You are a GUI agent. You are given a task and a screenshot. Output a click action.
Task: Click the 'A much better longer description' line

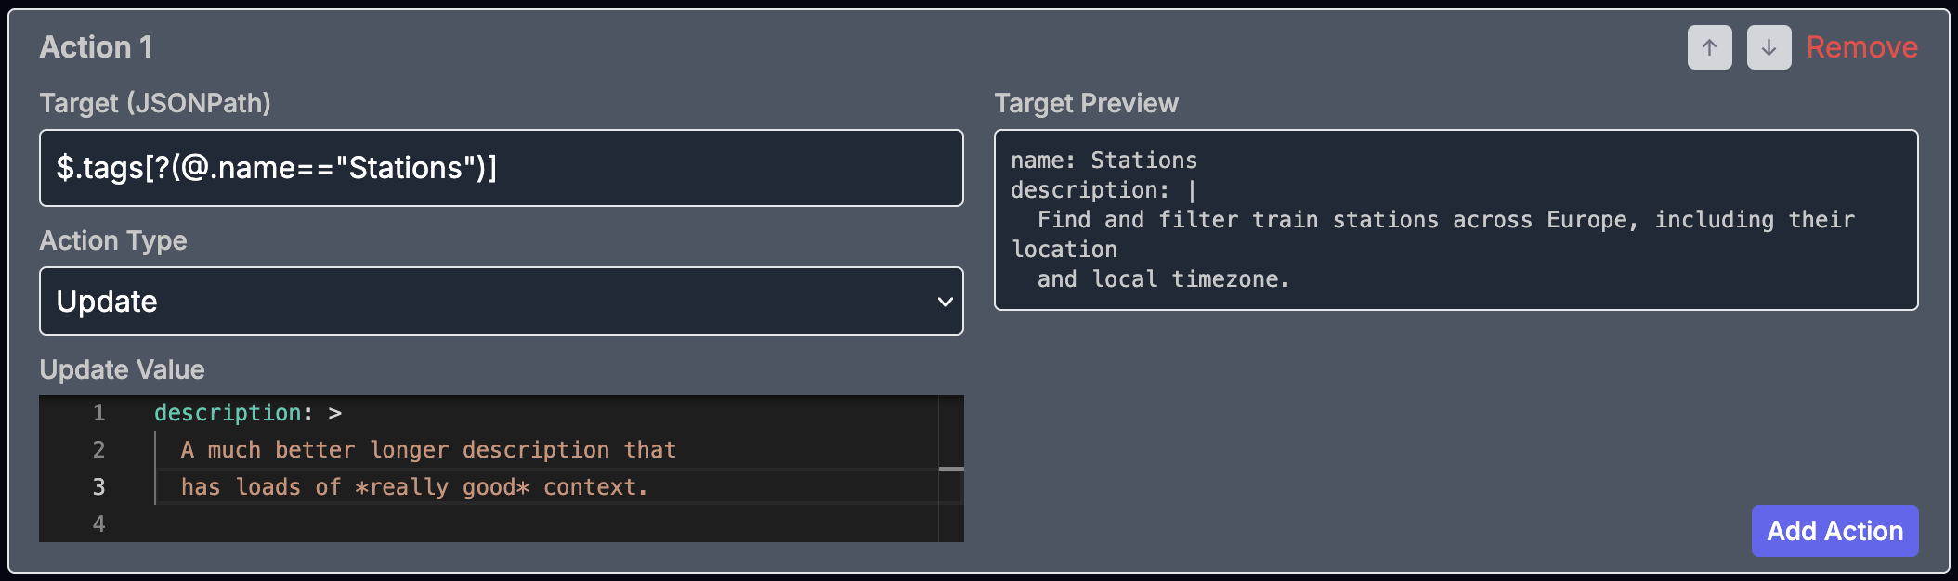coord(427,450)
